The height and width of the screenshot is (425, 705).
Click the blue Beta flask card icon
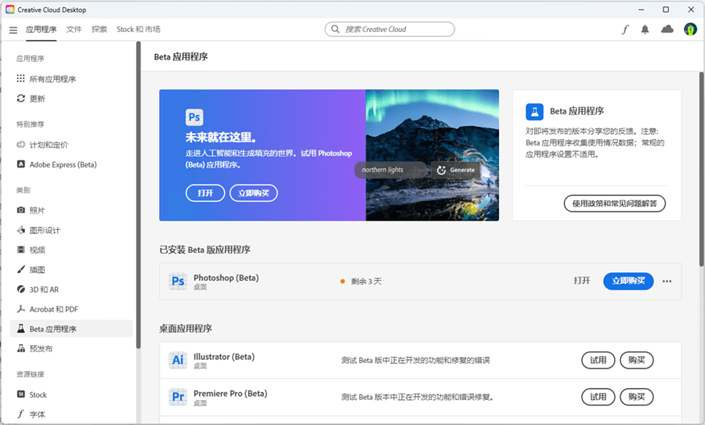(x=534, y=111)
